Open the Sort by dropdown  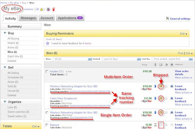point(172,59)
